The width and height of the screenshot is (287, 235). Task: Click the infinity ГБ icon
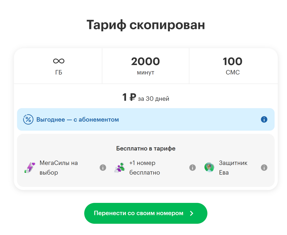click(59, 61)
